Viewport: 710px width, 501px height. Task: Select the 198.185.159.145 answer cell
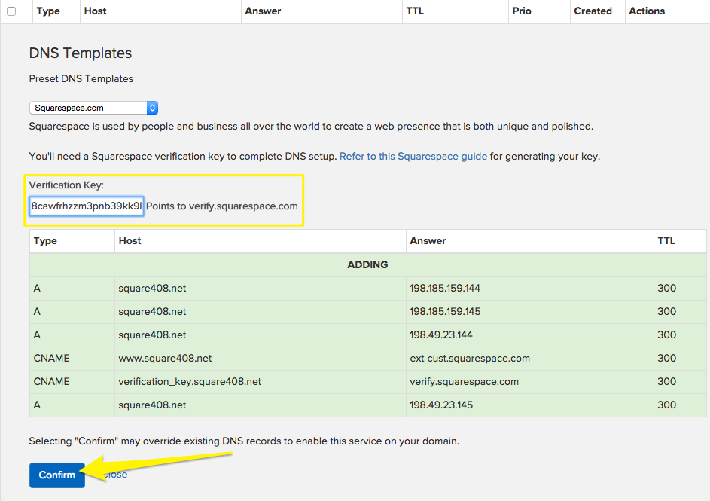pyautogui.click(x=445, y=311)
